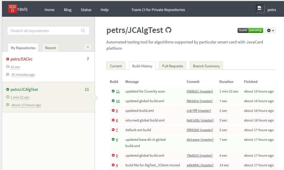Open commit de1aace (master) link
Image resolution: width=284 pixels, height=170 pixels.
tap(200, 140)
